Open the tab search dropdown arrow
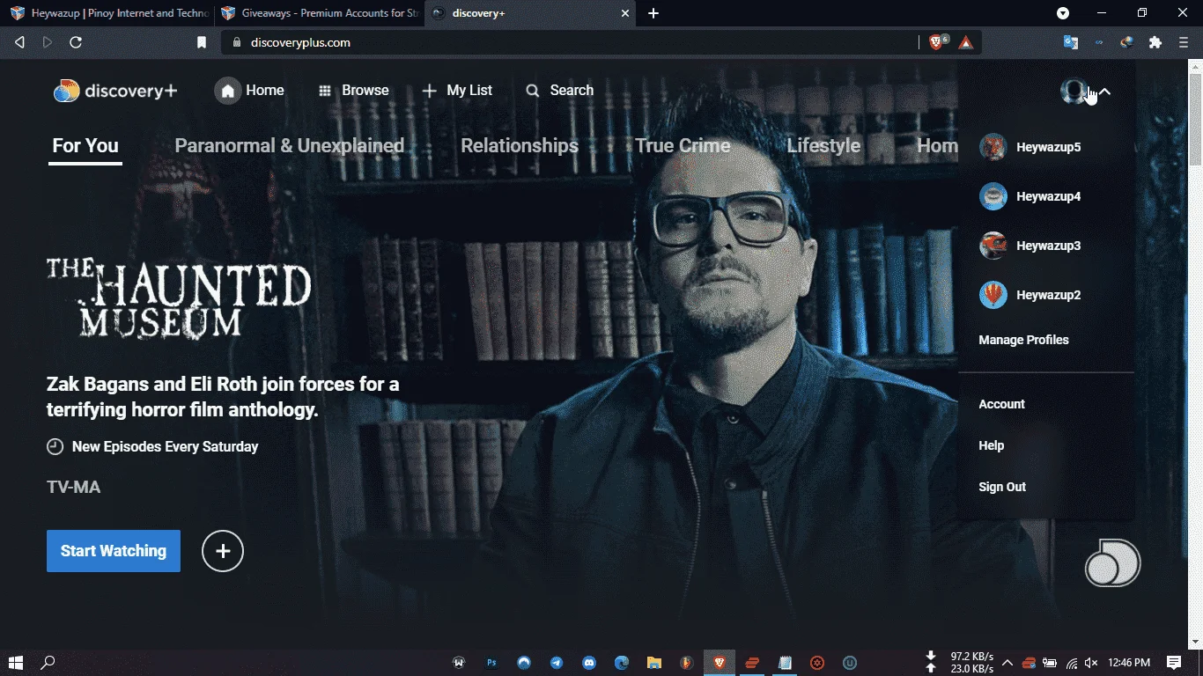This screenshot has height=676, width=1203. tap(1063, 13)
